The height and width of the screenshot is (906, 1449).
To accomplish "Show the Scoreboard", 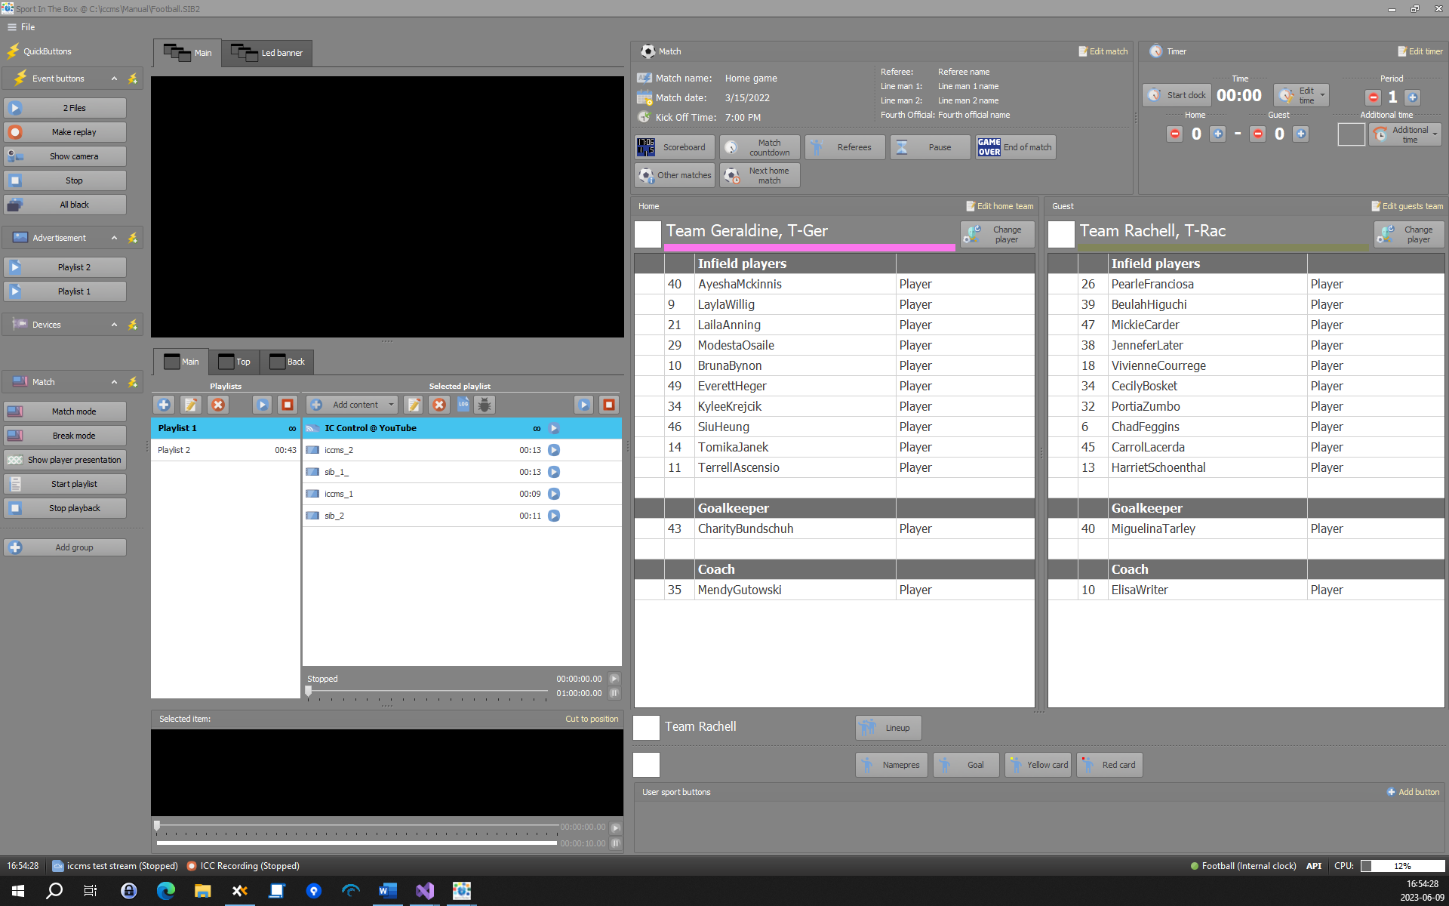I will pos(675,147).
